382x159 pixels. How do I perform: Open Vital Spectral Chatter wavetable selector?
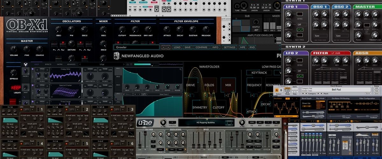tap(65, 86)
